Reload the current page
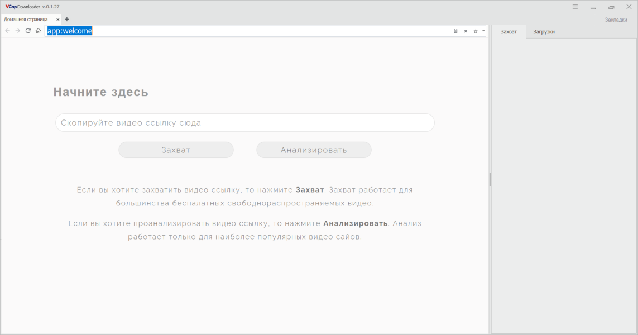Screen dimensions: 638x335 pyautogui.click(x=28, y=31)
